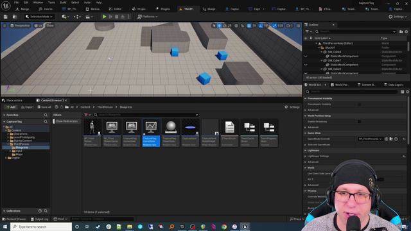
Task: Open the Help menu
Action: [x=98, y=3]
